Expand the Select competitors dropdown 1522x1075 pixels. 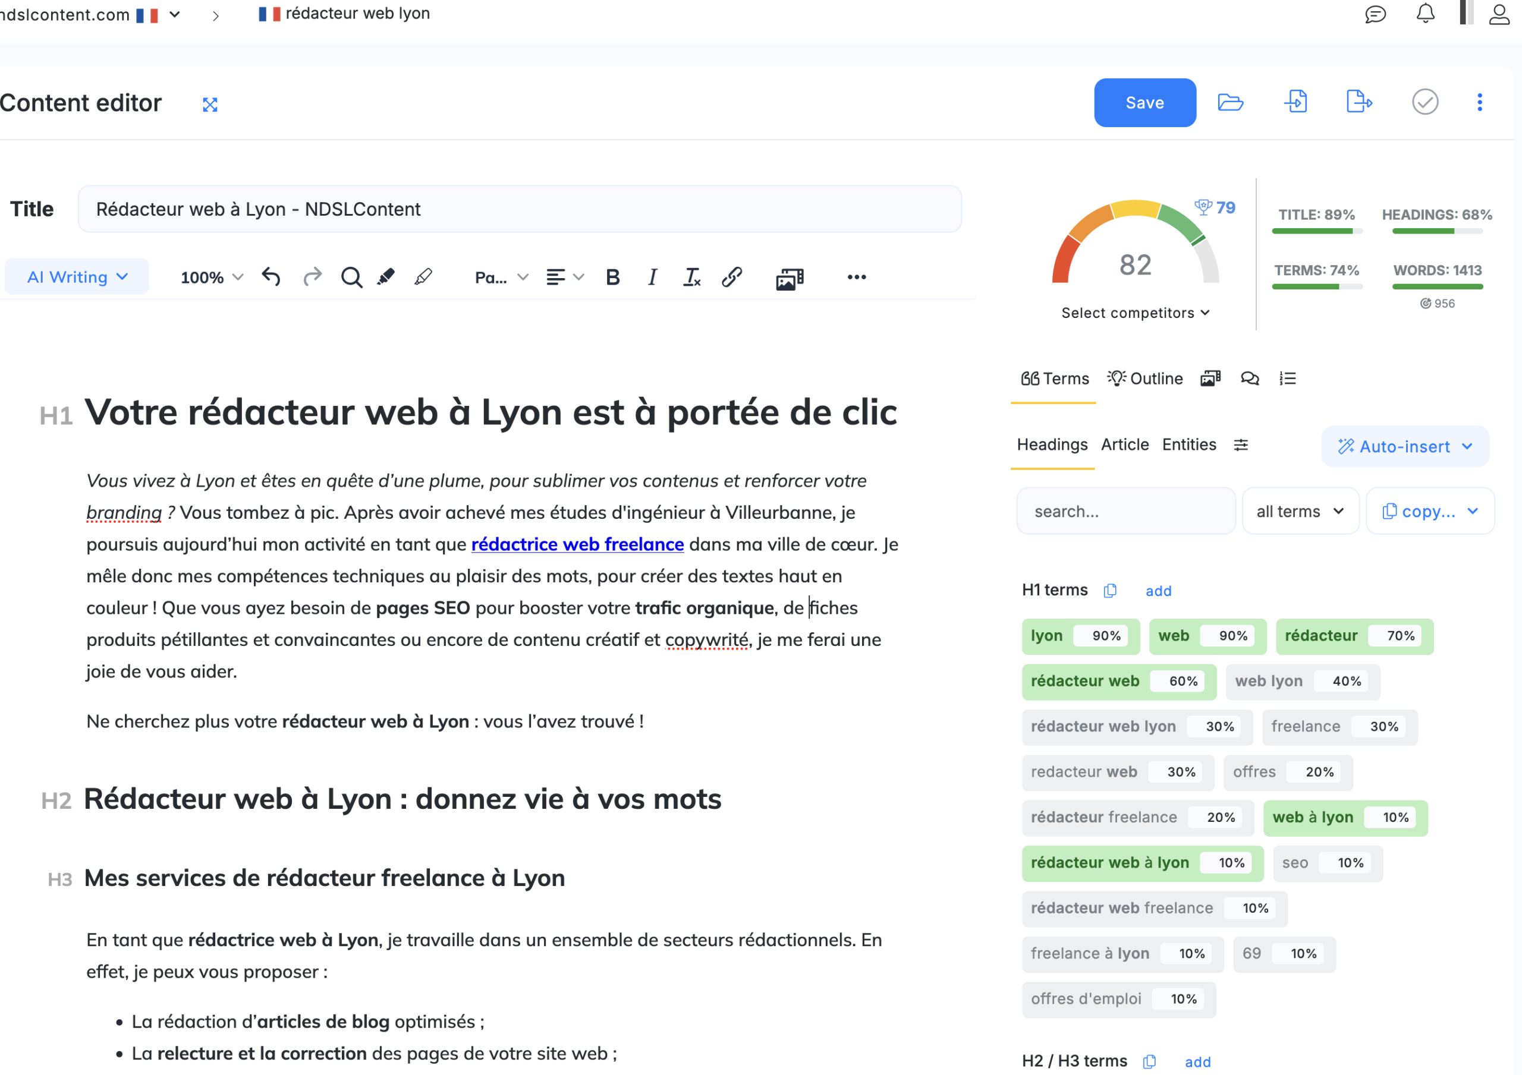pos(1135,313)
